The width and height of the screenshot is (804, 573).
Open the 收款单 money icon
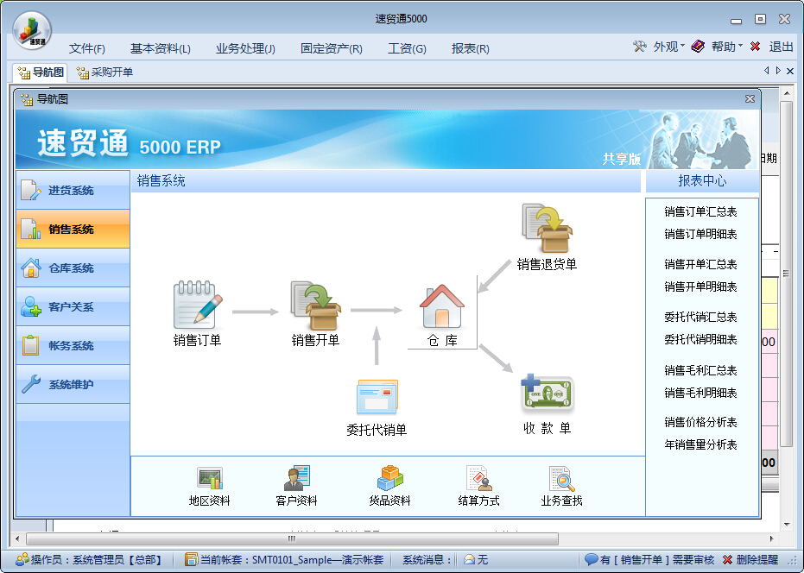coord(548,394)
